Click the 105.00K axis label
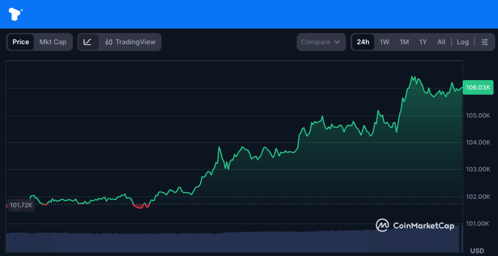The width and height of the screenshot is (498, 256). pos(478,115)
